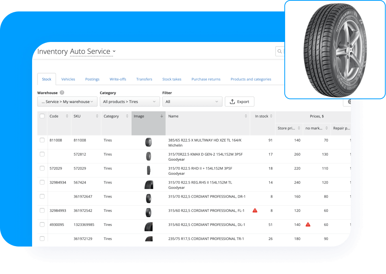Sort by the Store price column arrows
This screenshot has height=274, width=386.
(298, 128)
